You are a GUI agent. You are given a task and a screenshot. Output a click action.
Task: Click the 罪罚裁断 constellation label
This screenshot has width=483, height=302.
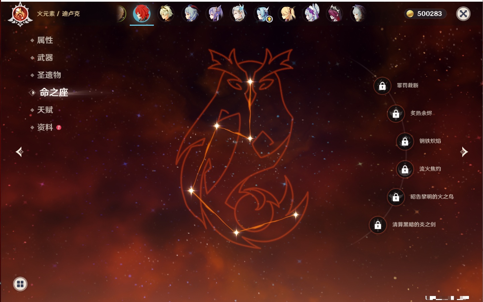coord(408,85)
